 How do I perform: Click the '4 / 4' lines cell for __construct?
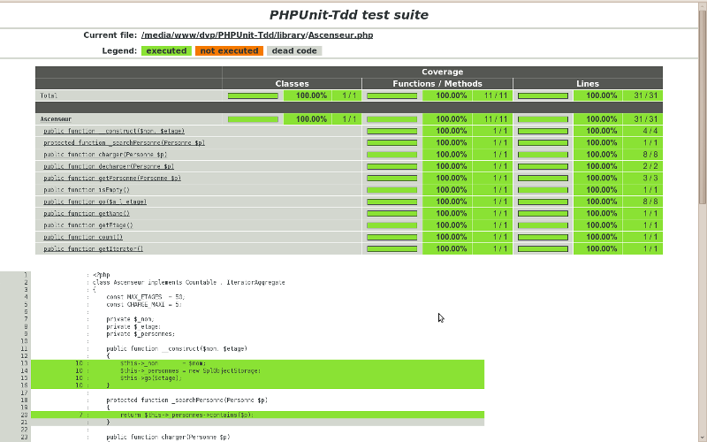pos(642,131)
